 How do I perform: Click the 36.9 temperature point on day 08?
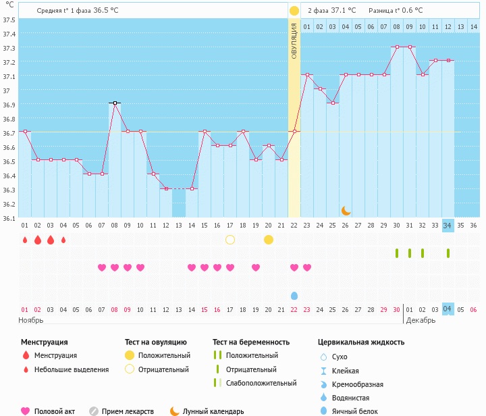point(115,103)
